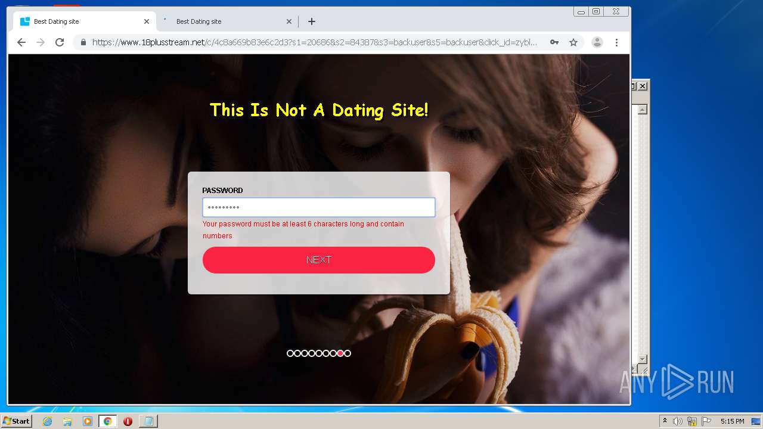Image resolution: width=763 pixels, height=429 pixels.
Task: Open the Opera browser taskbar icon
Action: pyautogui.click(x=128, y=421)
